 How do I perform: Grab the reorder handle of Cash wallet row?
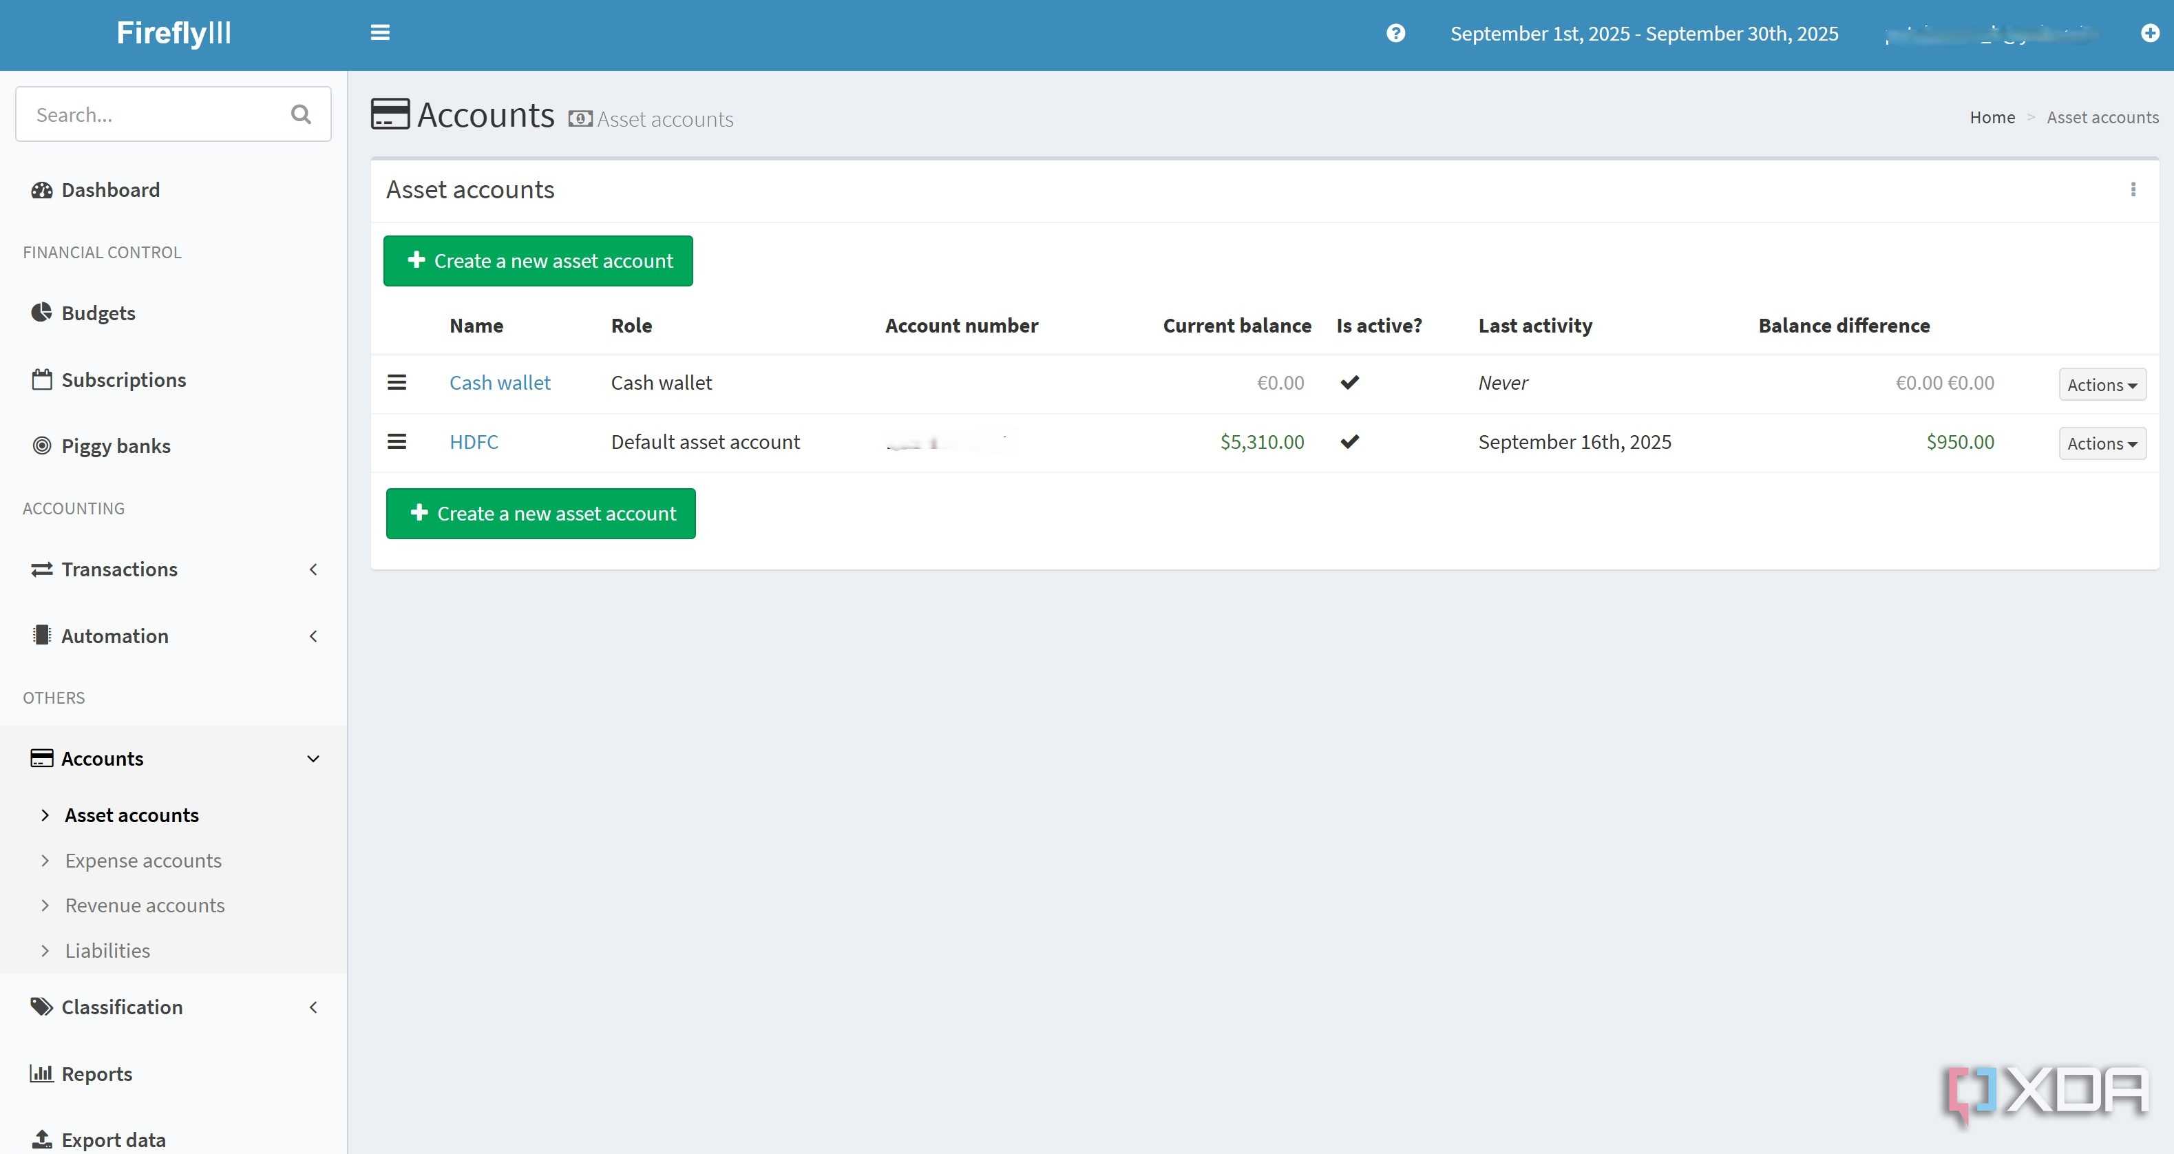397,382
